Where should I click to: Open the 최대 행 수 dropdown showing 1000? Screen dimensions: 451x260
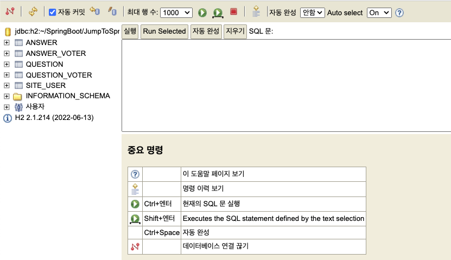click(176, 12)
